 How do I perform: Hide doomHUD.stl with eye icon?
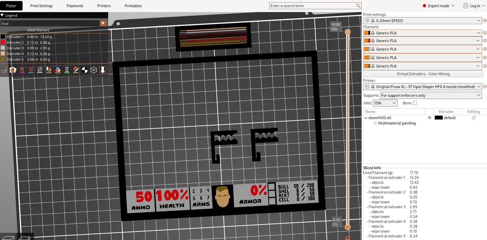coord(429,118)
